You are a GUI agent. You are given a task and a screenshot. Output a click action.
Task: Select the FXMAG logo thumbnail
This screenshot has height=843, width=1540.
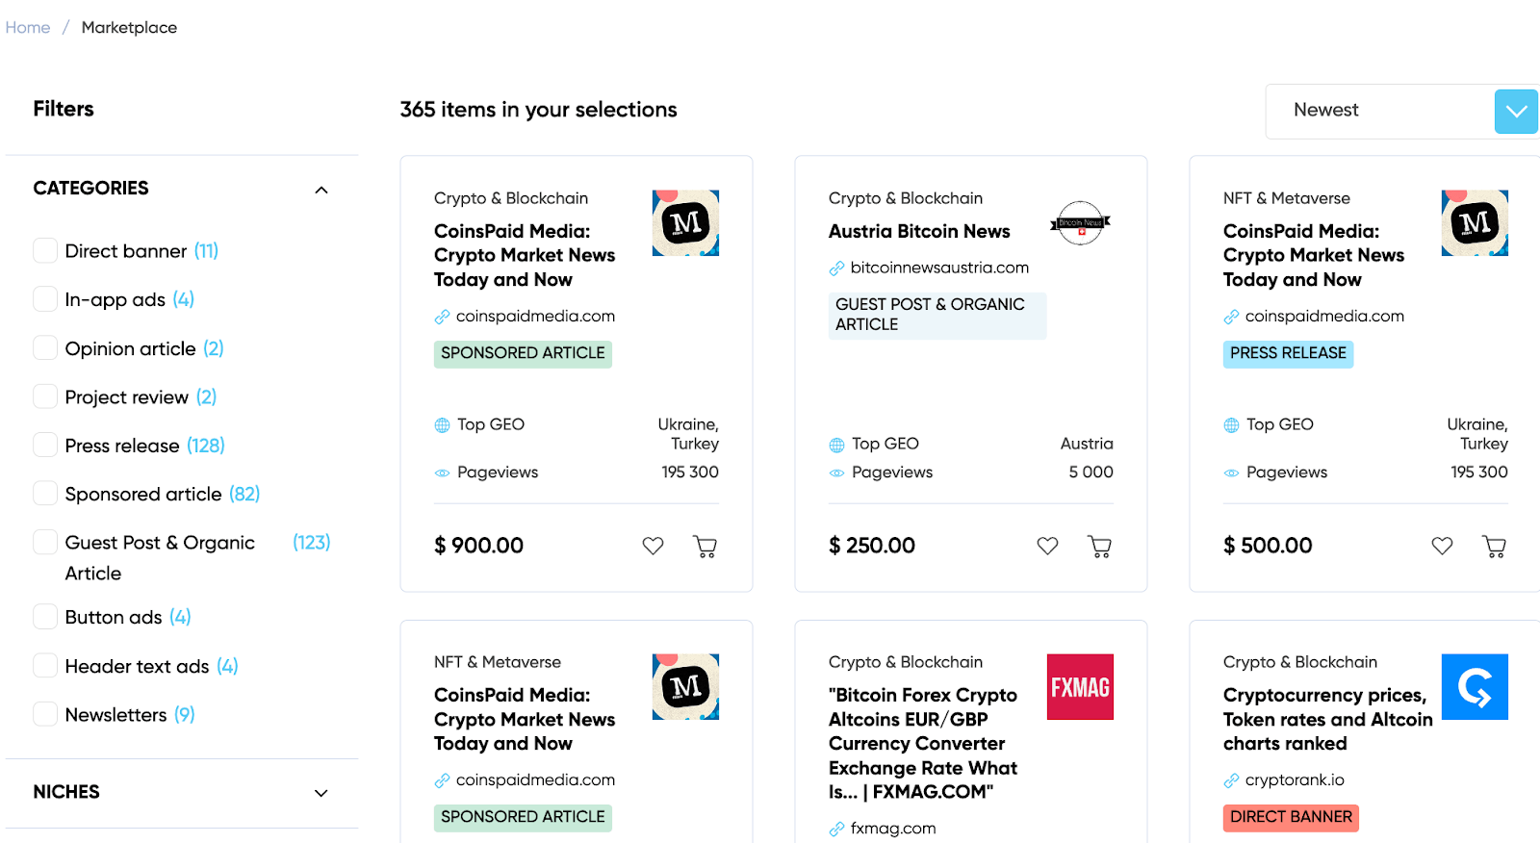[1080, 686]
